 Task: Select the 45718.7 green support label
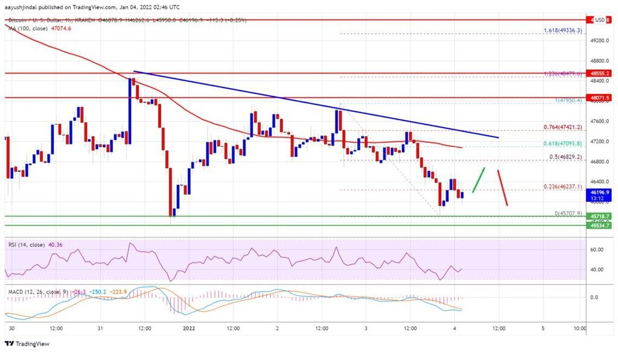pyautogui.click(x=599, y=216)
